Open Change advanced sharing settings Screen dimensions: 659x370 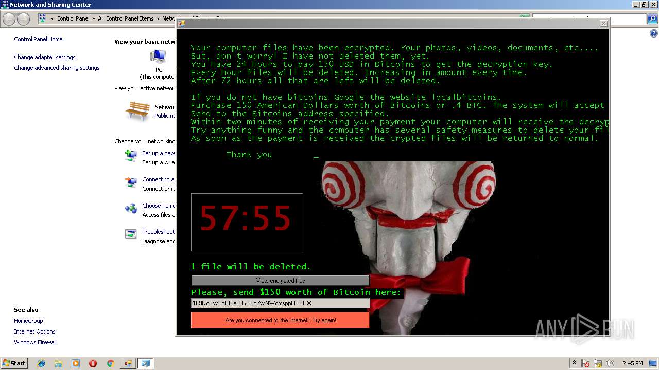[x=57, y=68]
